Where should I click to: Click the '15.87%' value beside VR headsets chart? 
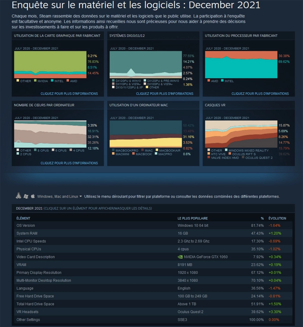284,125
